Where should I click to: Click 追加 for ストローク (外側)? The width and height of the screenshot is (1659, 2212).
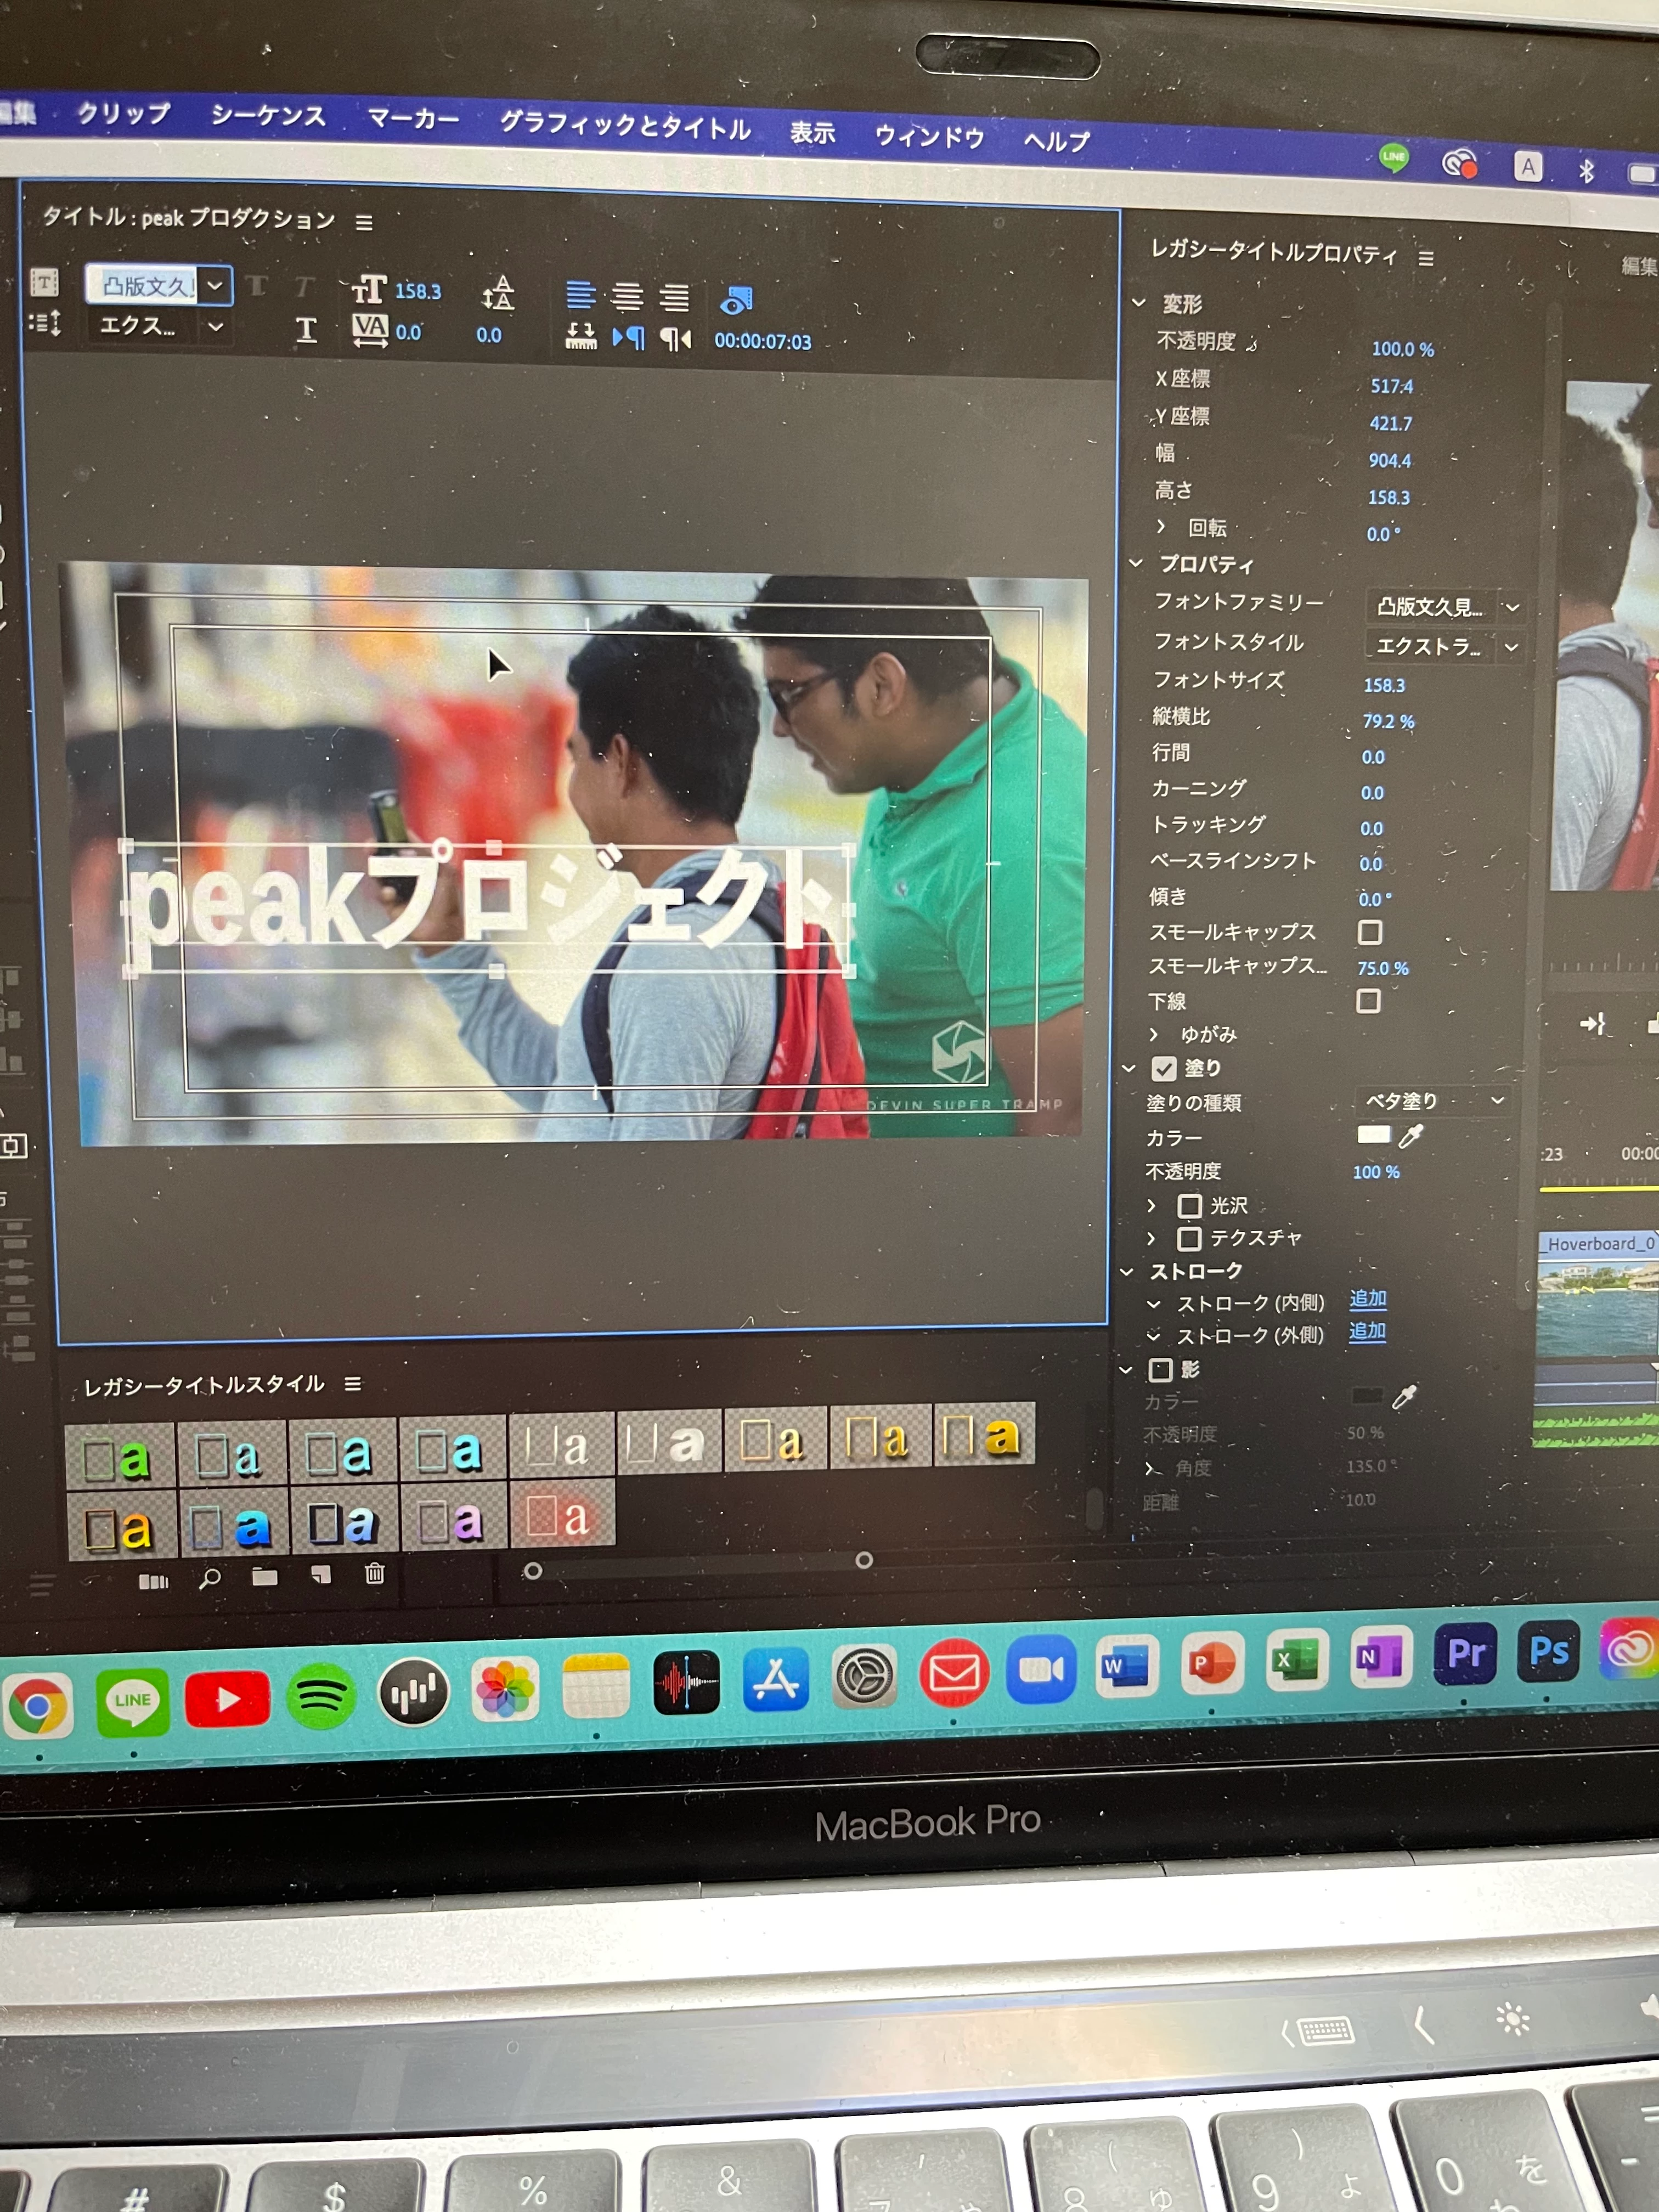tap(1367, 1331)
